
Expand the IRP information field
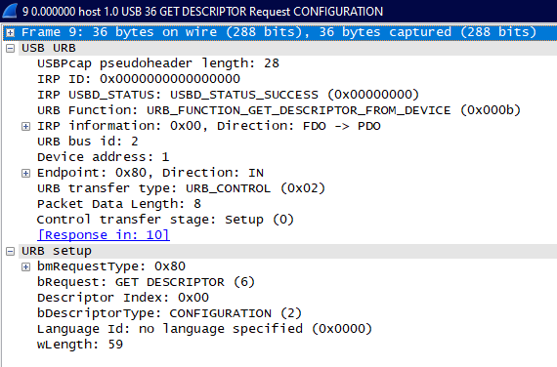[x=25, y=126]
